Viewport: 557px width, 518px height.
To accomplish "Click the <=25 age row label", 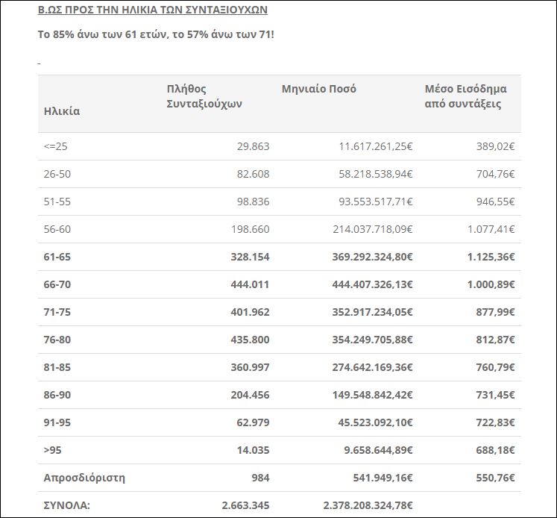I will pos(56,147).
